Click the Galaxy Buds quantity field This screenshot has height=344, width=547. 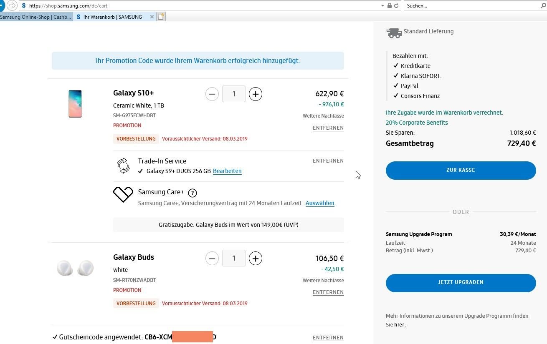(234, 259)
